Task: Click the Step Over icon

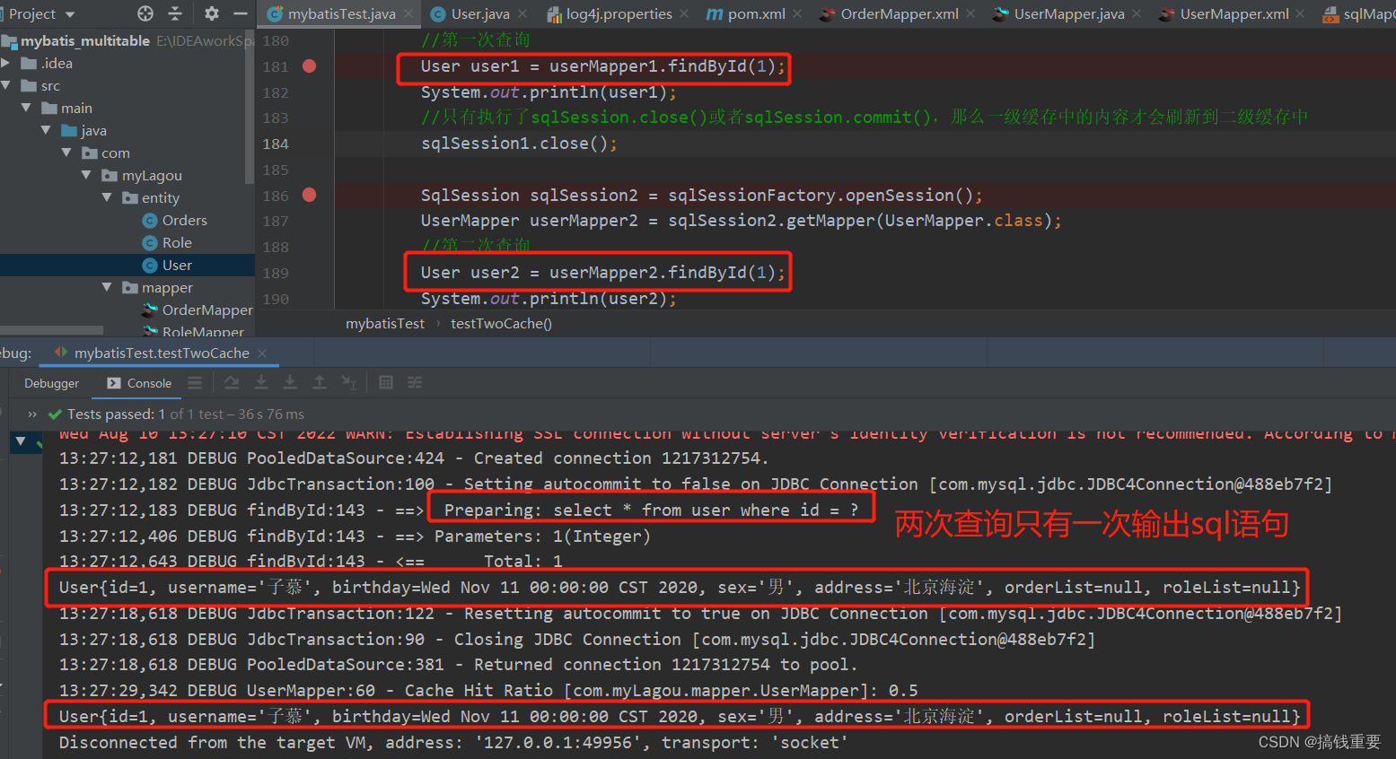Action: (x=261, y=383)
